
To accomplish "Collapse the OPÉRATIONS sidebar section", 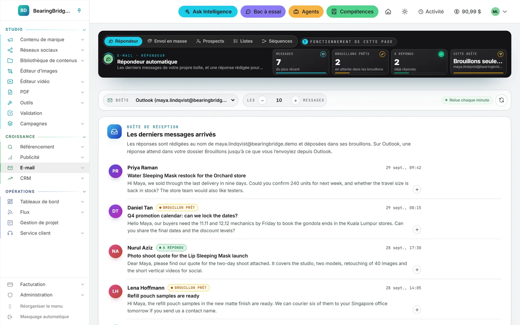I will pos(84,192).
